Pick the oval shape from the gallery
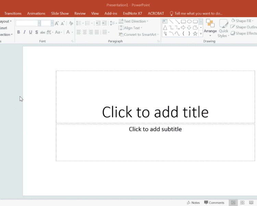Image resolution: width=257 pixels, height=206 pixels. point(189,21)
